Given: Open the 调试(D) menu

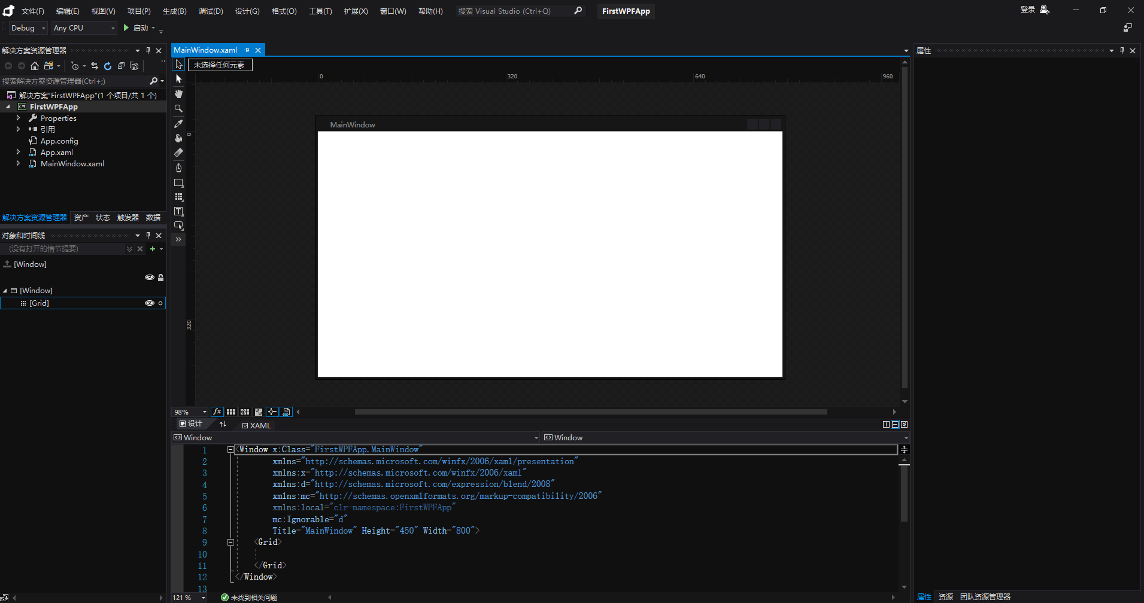Looking at the screenshot, I should [211, 11].
